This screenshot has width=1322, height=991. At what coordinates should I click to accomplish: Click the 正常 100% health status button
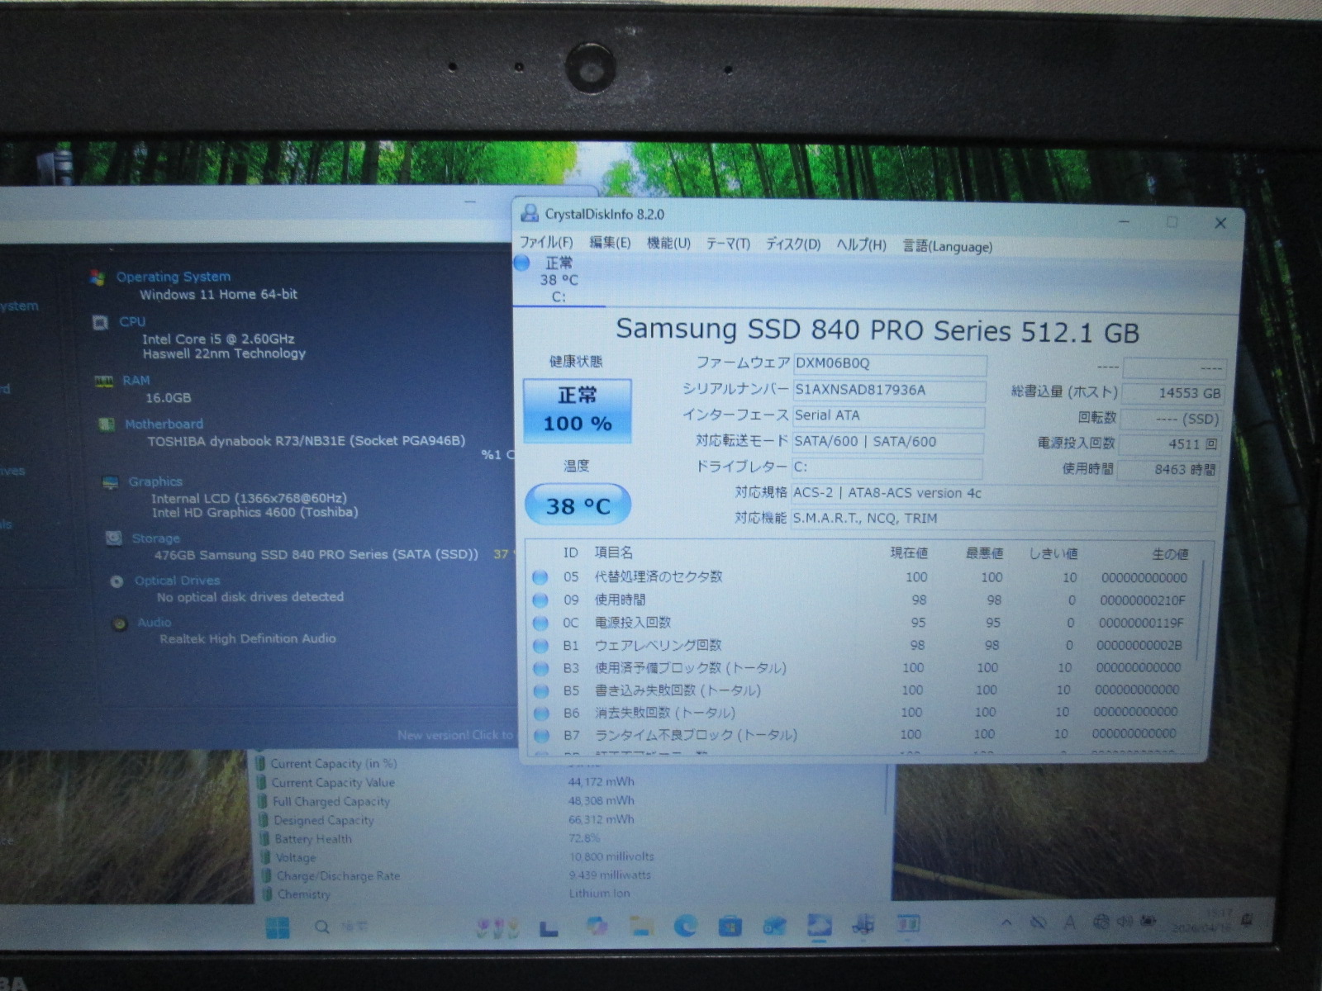(577, 410)
